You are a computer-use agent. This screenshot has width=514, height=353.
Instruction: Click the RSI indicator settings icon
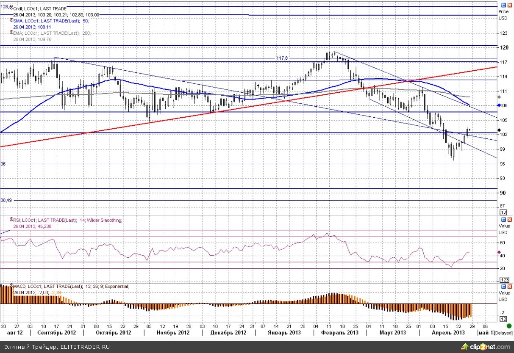click(x=11, y=220)
